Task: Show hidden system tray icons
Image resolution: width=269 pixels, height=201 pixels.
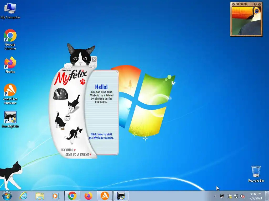Action: click(x=215, y=196)
